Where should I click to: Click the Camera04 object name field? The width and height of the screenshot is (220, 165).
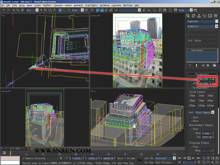point(200,21)
